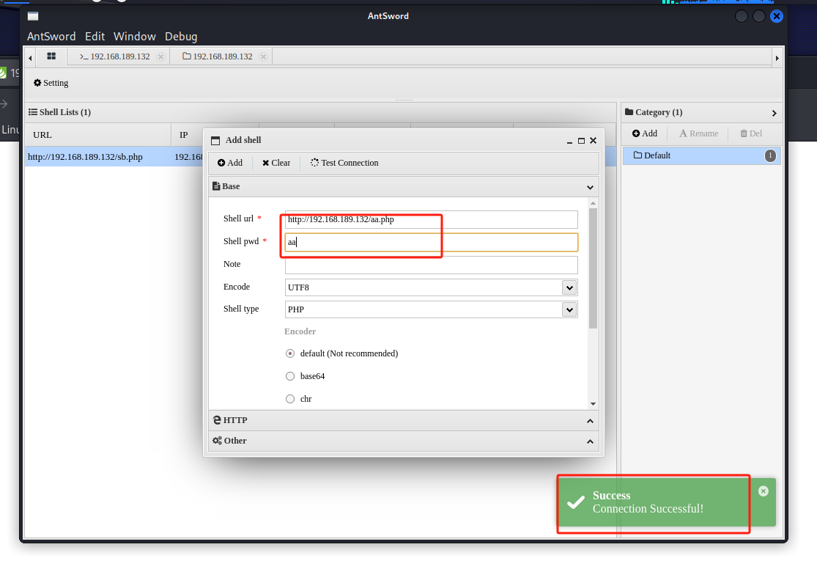The image size is (817, 580).
Task: Maximize the Add shell dialog
Action: [x=582, y=141]
